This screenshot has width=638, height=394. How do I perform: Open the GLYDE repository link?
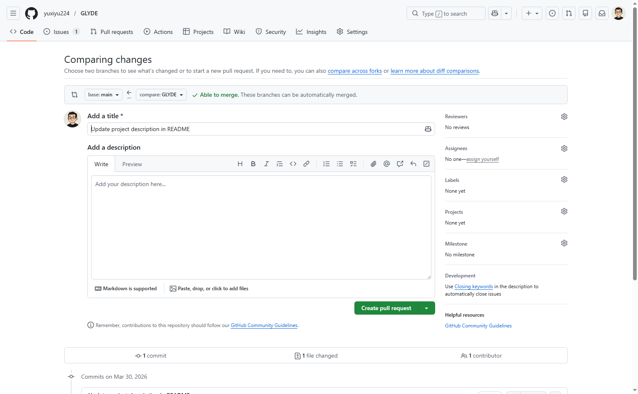coord(89,13)
